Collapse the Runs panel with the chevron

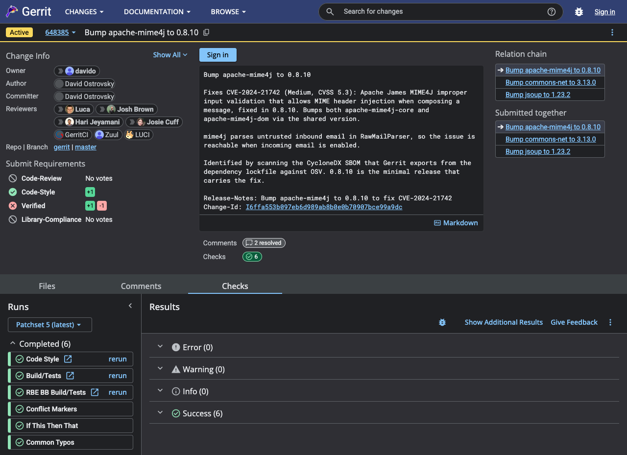tap(130, 306)
